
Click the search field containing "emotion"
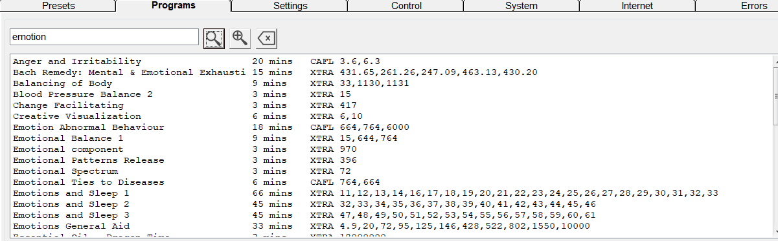click(104, 37)
